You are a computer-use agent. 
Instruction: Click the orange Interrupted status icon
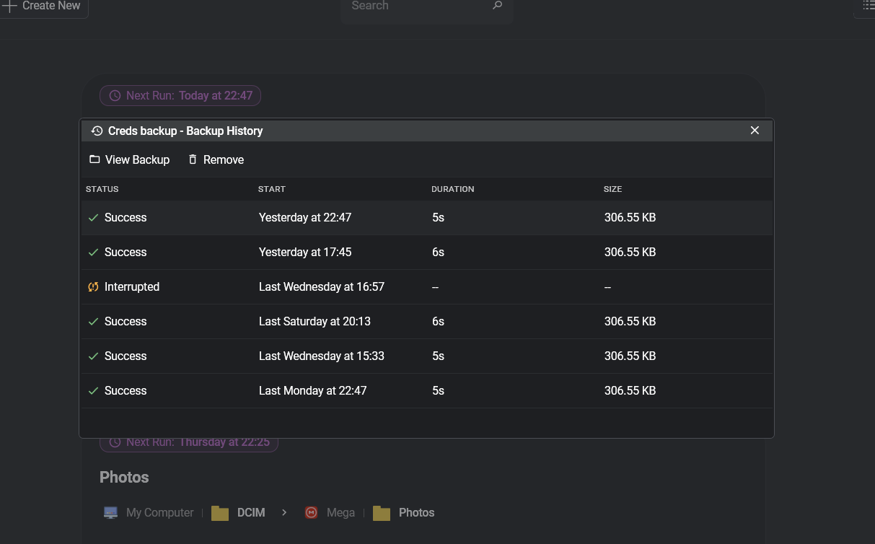click(93, 286)
